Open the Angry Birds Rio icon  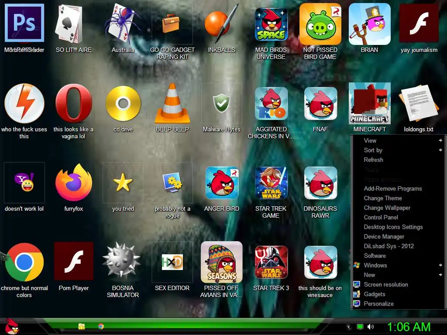[271, 103]
